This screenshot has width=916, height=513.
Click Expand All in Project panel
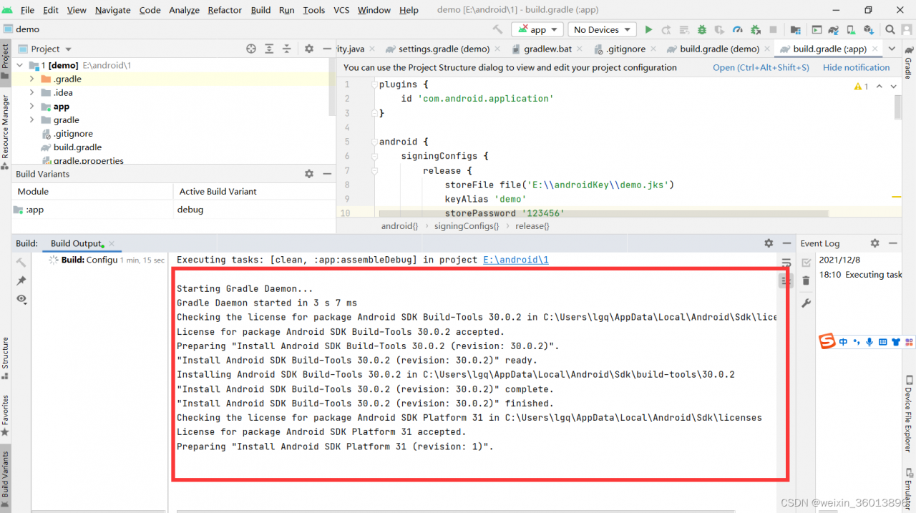point(269,49)
